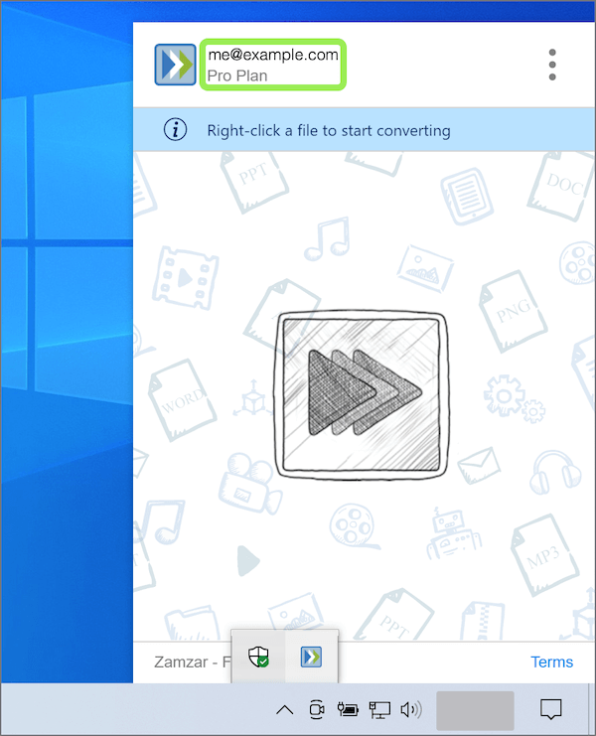Click the battery power tray icon

pyautogui.click(x=348, y=709)
